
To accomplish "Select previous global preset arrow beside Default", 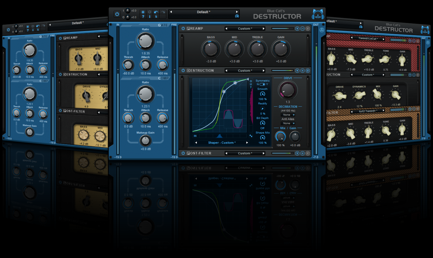I will (x=170, y=12).
